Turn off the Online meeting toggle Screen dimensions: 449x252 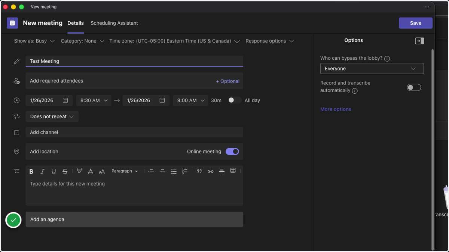(232, 152)
